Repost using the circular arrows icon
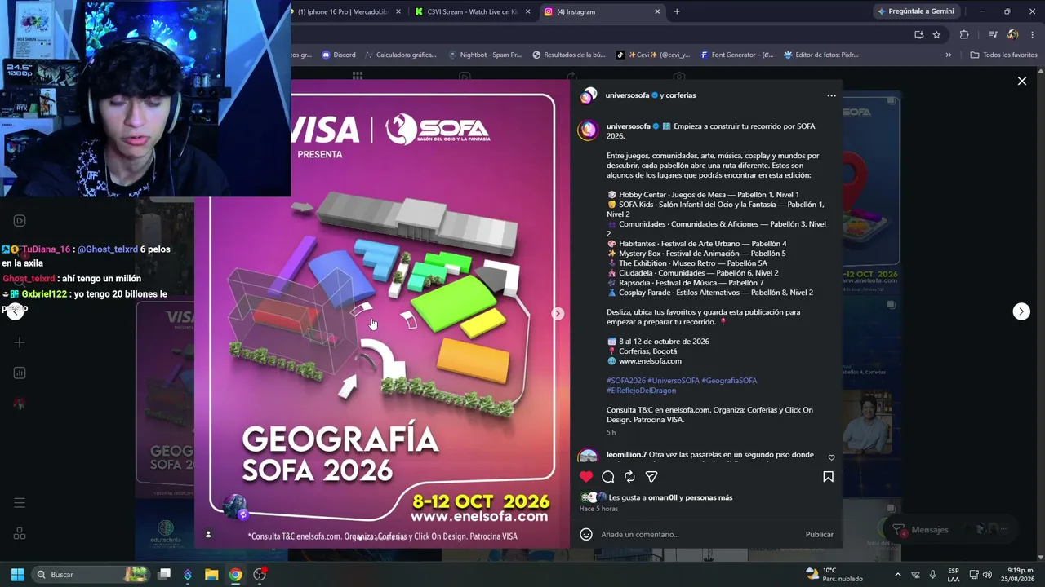The height and width of the screenshot is (587, 1045). pos(629,476)
